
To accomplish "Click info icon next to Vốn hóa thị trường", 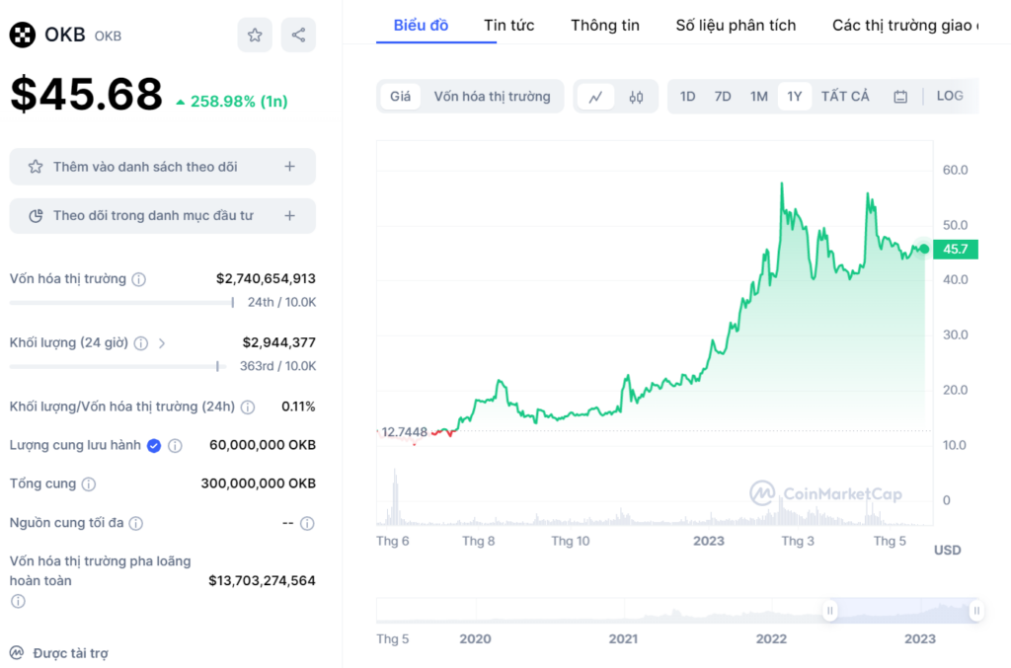I will tap(139, 279).
